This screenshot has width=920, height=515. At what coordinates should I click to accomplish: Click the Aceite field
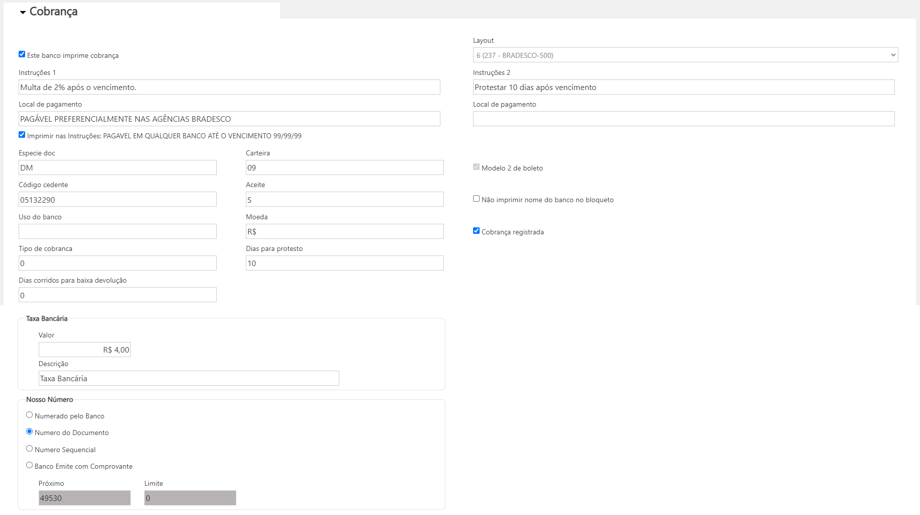coord(345,199)
